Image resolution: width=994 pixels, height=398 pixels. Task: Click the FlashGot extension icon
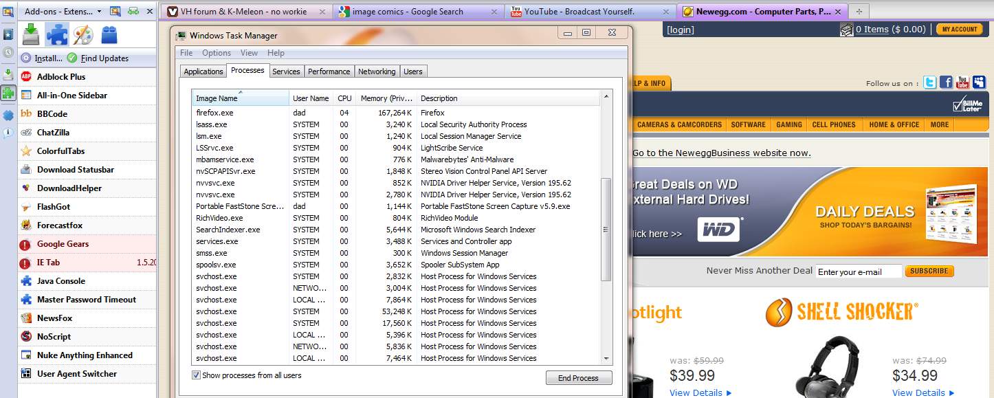[x=26, y=206]
